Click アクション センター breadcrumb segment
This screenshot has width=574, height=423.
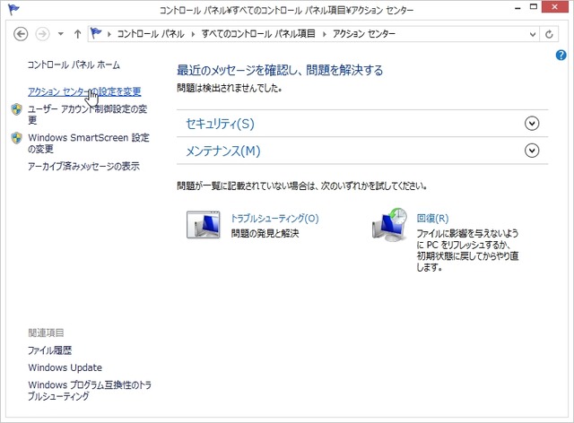pos(364,34)
